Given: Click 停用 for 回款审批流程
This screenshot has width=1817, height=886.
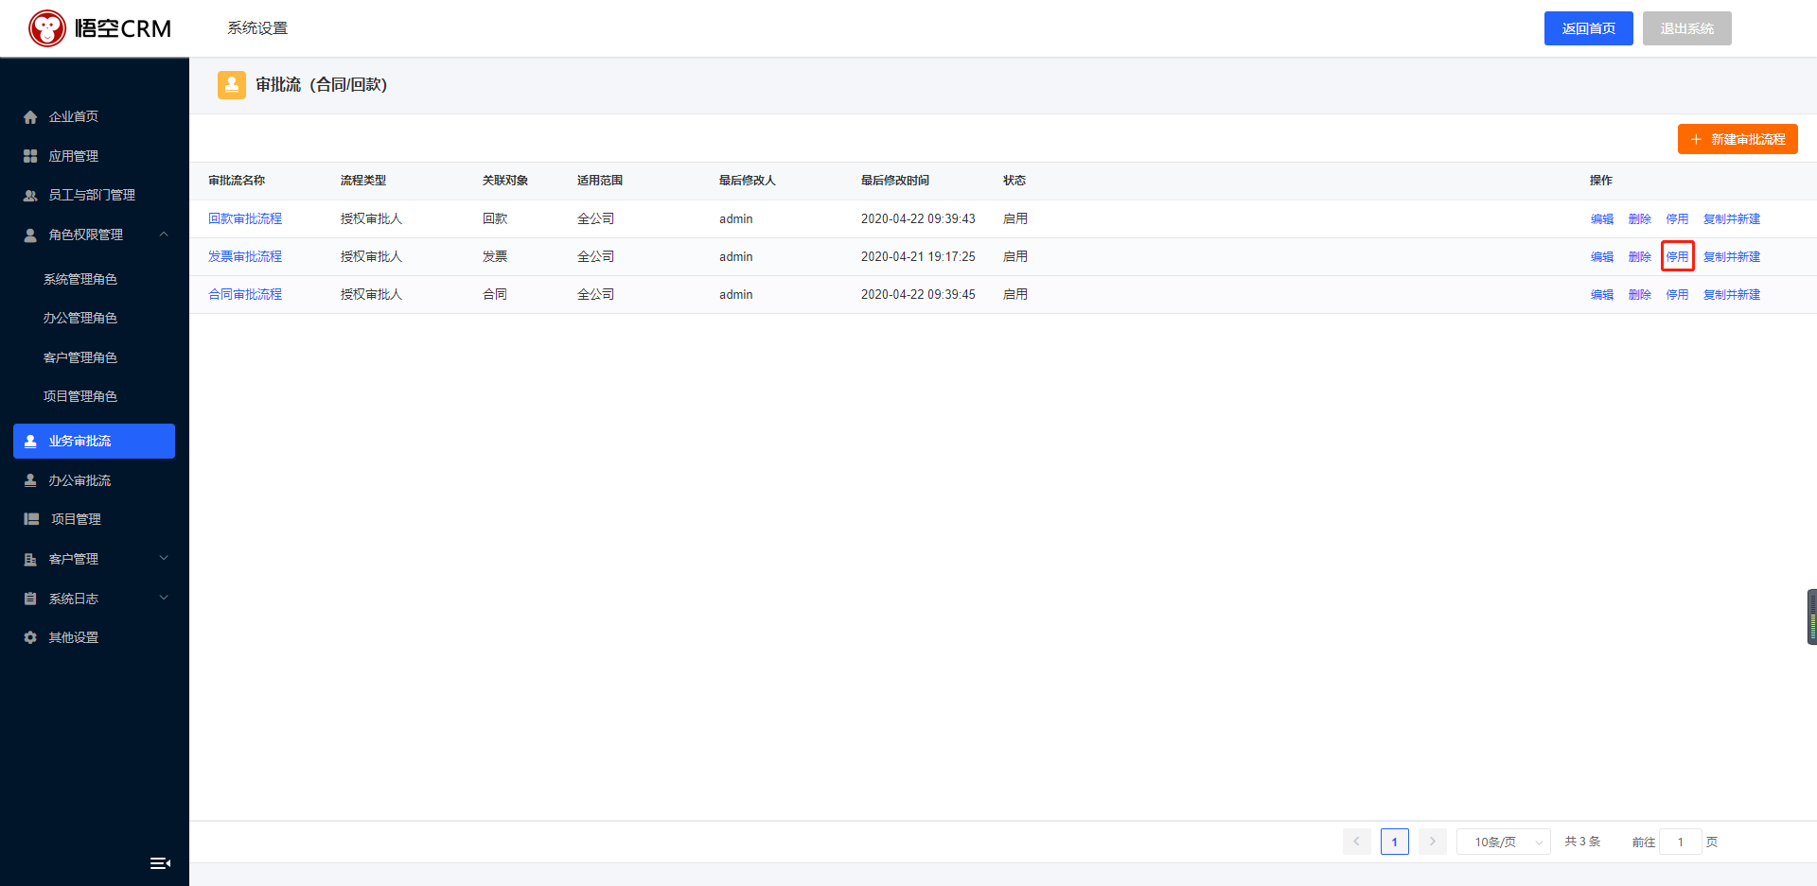Looking at the screenshot, I should coord(1677,218).
